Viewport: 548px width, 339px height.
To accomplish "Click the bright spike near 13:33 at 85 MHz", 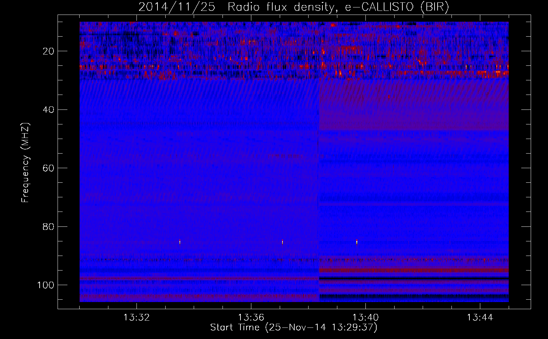I will click(180, 242).
